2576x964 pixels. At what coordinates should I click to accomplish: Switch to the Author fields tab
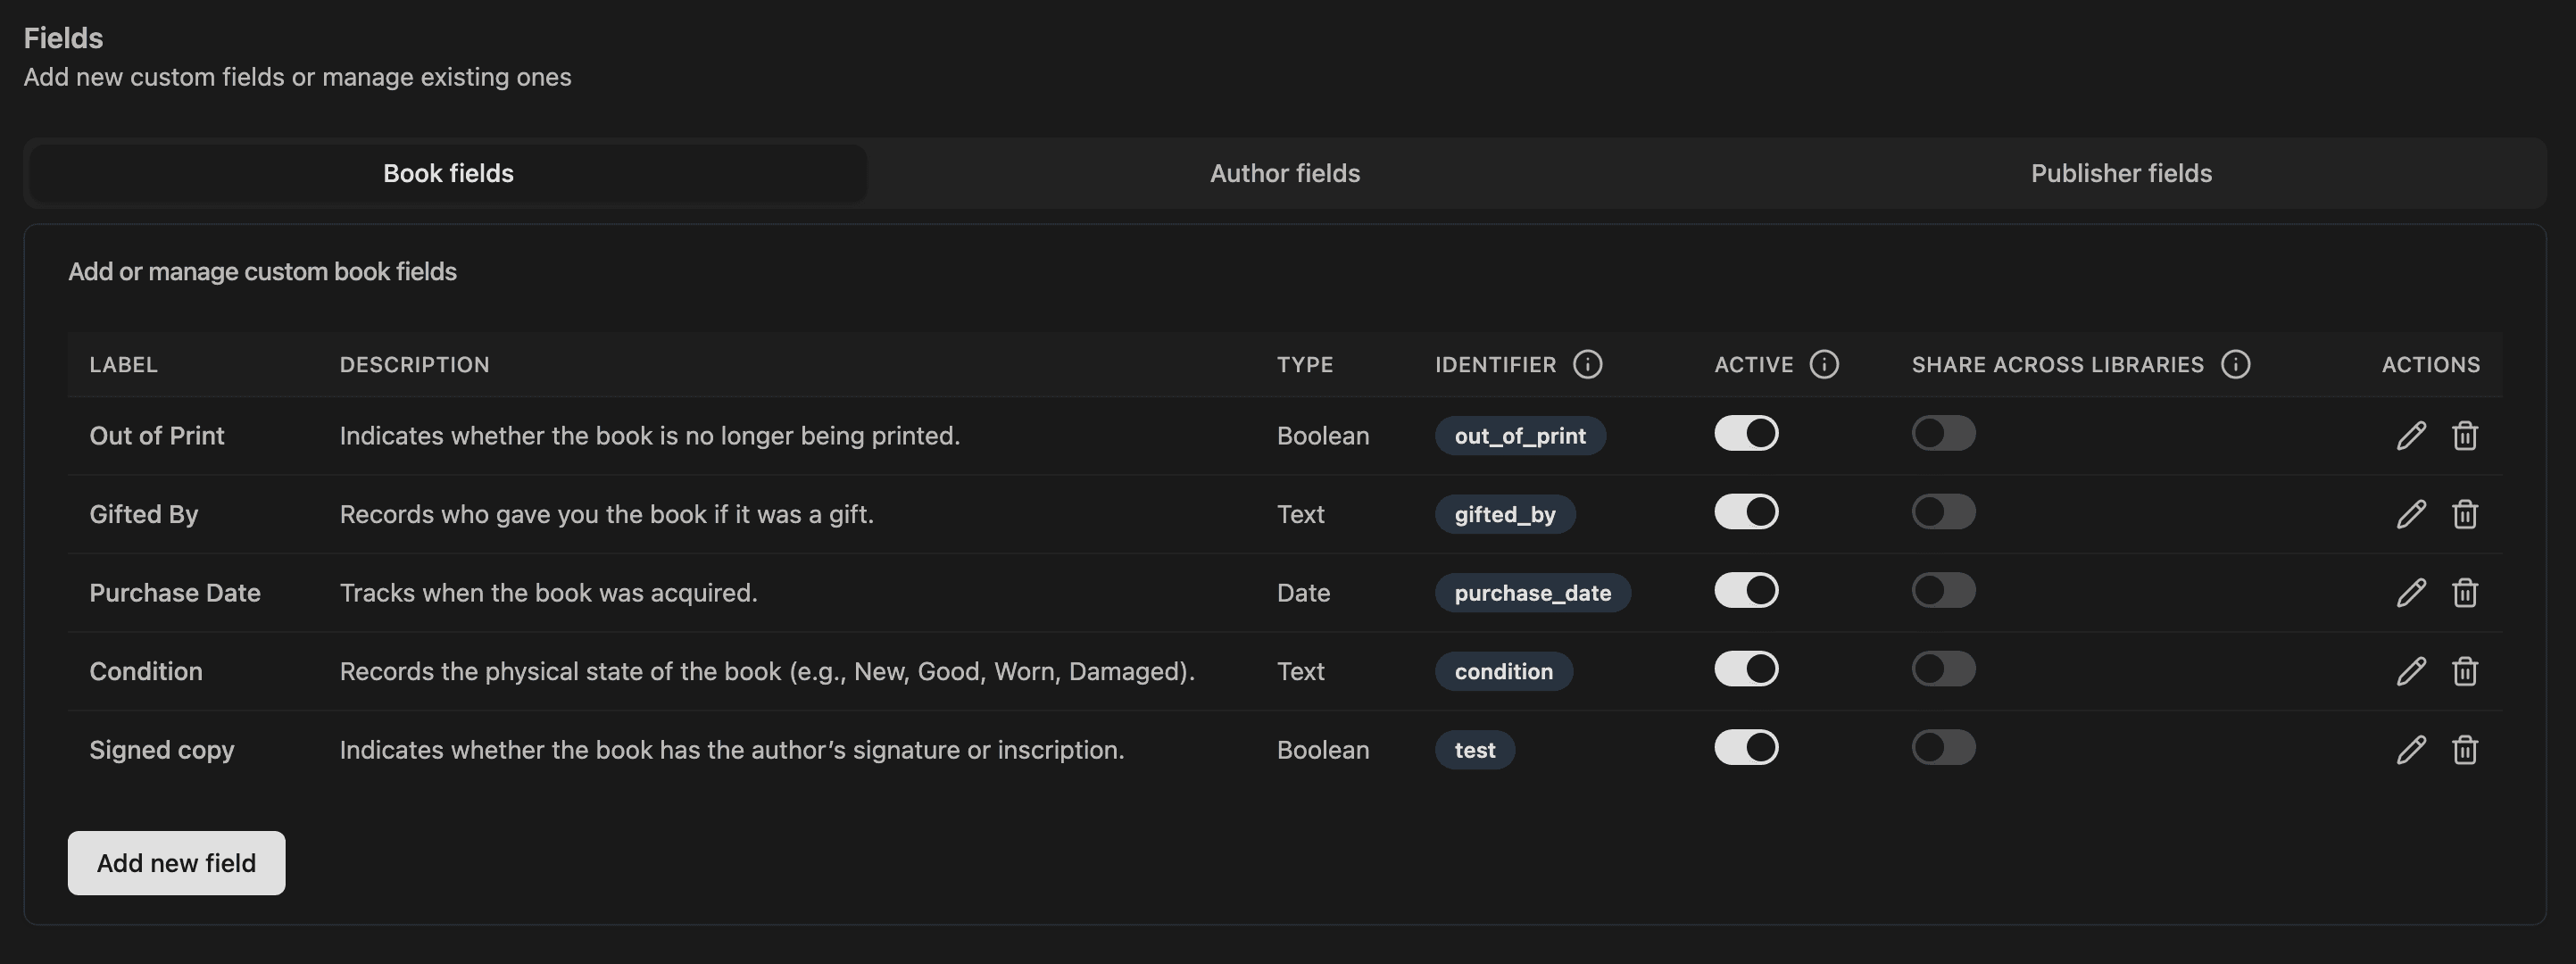(1284, 173)
